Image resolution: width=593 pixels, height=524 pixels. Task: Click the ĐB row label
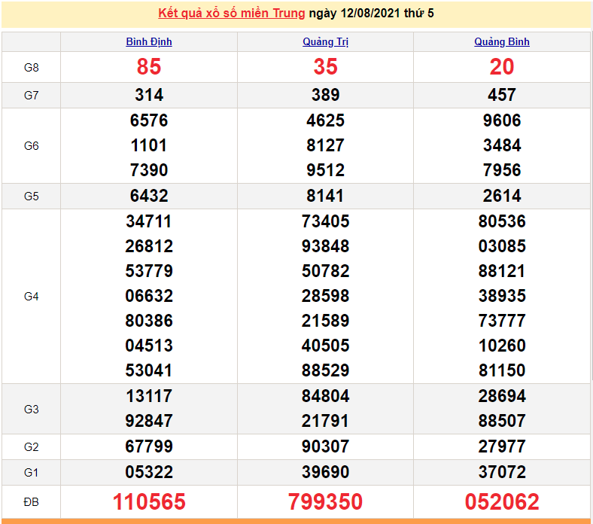tap(31, 501)
